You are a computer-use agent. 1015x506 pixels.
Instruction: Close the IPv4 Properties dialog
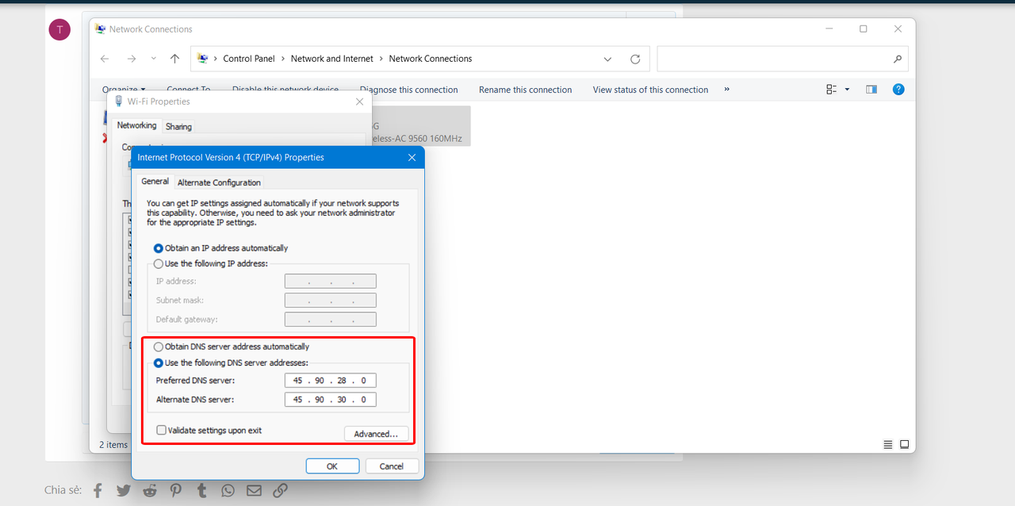coord(412,157)
